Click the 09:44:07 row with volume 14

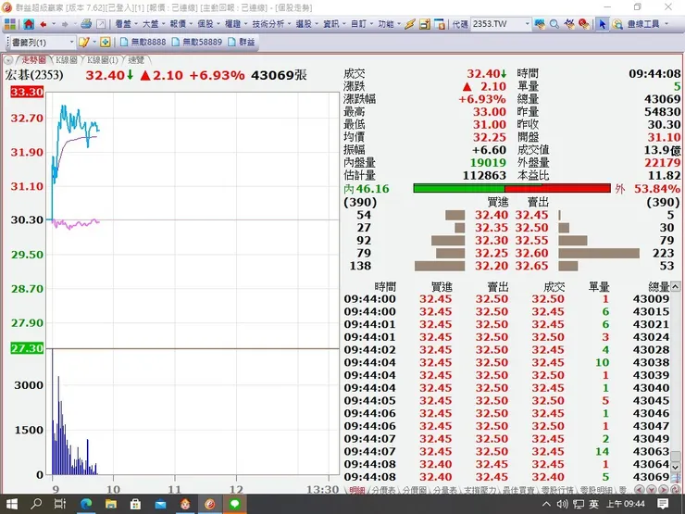point(506,452)
